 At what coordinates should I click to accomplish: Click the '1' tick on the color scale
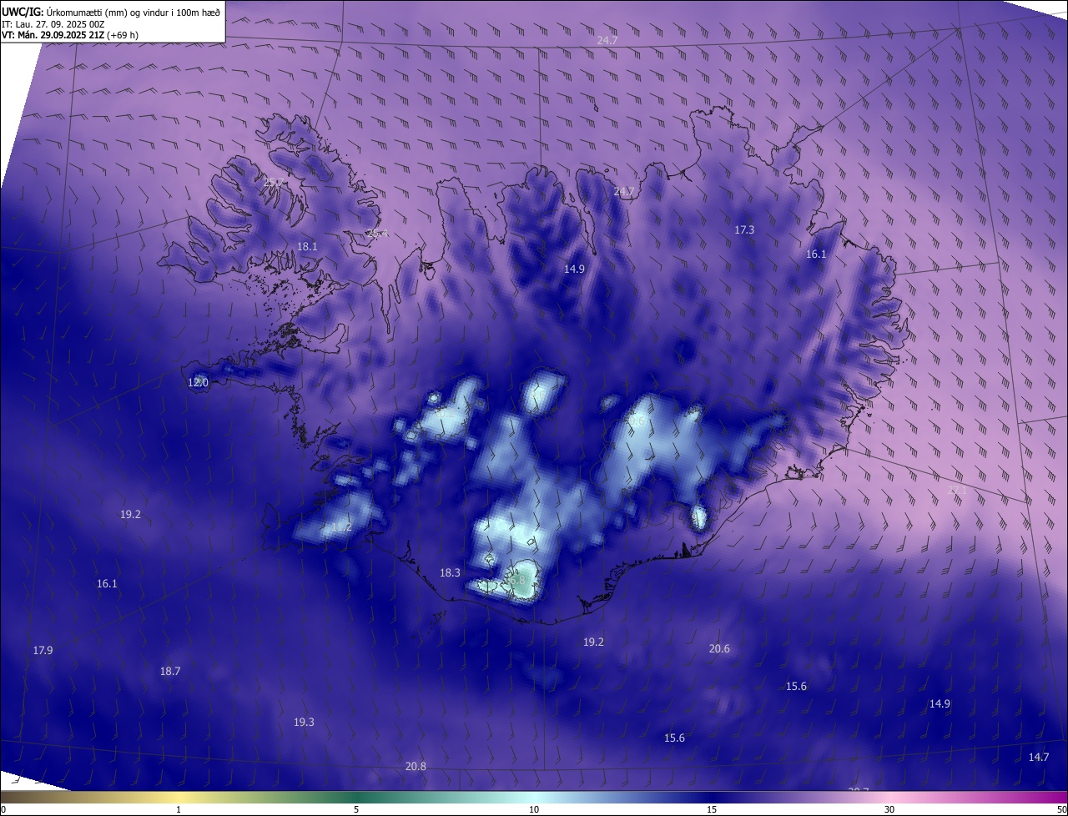coord(179,809)
